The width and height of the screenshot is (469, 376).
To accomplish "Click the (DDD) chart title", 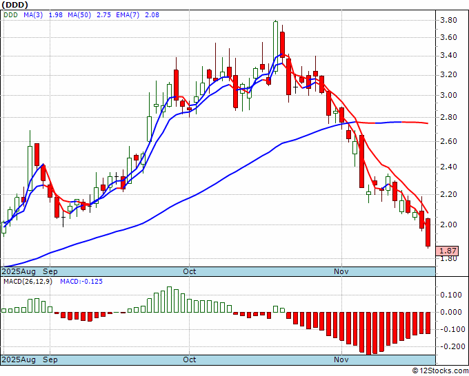I will (15, 5).
